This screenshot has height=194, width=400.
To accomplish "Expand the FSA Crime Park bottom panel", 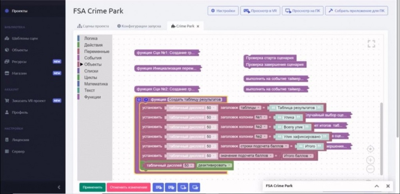I will point(376,186).
